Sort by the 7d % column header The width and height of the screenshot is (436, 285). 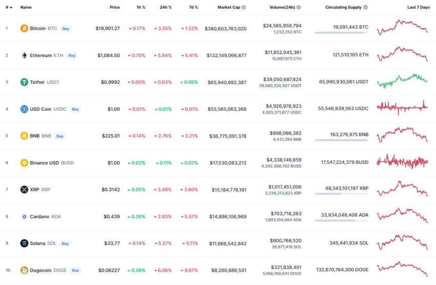193,7
